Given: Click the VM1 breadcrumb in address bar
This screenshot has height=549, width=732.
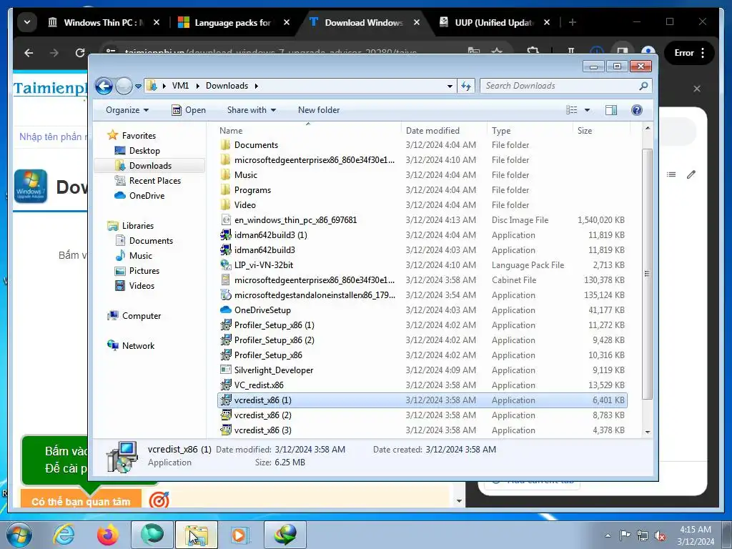Looking at the screenshot, I should coord(180,86).
